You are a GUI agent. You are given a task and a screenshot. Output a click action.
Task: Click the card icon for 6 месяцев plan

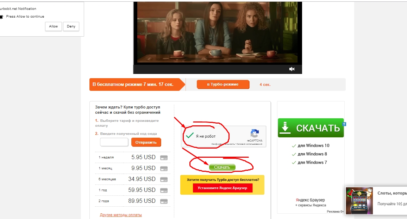[164, 179]
